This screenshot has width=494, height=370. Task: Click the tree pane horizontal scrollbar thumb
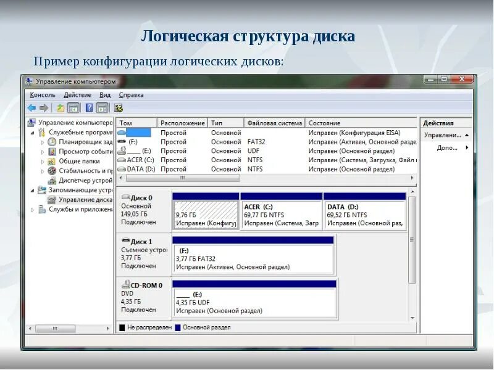pyautogui.click(x=56, y=329)
